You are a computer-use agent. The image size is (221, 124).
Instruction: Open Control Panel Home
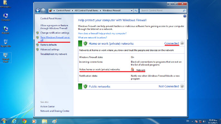51,18
